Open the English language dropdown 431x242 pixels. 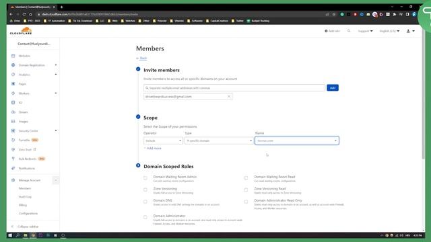[389, 31]
